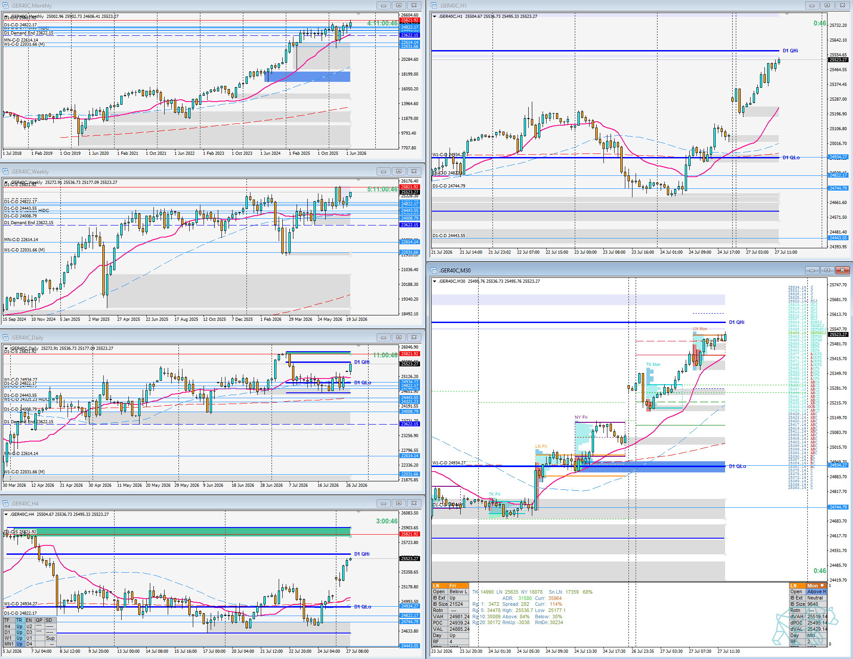This screenshot has height=659, width=853.
Task: Maximize the GER40C,Weekly chart window
Action: pyautogui.click(x=399, y=171)
